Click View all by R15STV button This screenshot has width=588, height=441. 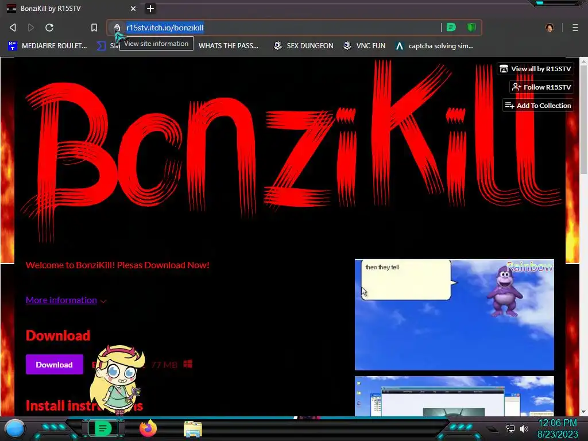pos(536,69)
